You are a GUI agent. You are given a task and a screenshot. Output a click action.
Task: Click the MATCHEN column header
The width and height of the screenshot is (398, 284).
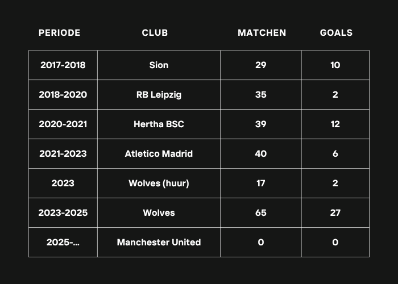click(x=262, y=33)
